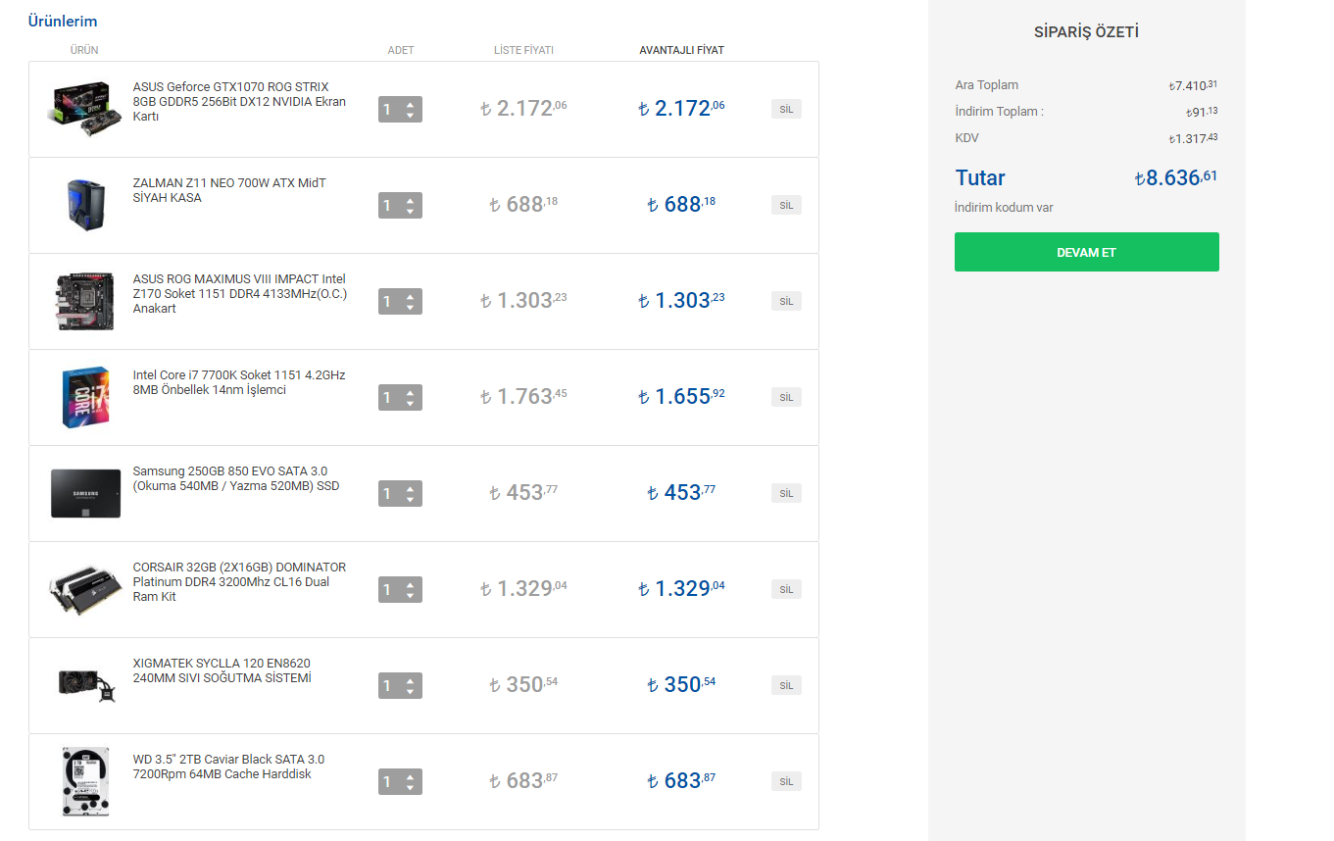Open the Intel Core i7 box image
This screenshot has width=1334, height=841.
coord(85,397)
